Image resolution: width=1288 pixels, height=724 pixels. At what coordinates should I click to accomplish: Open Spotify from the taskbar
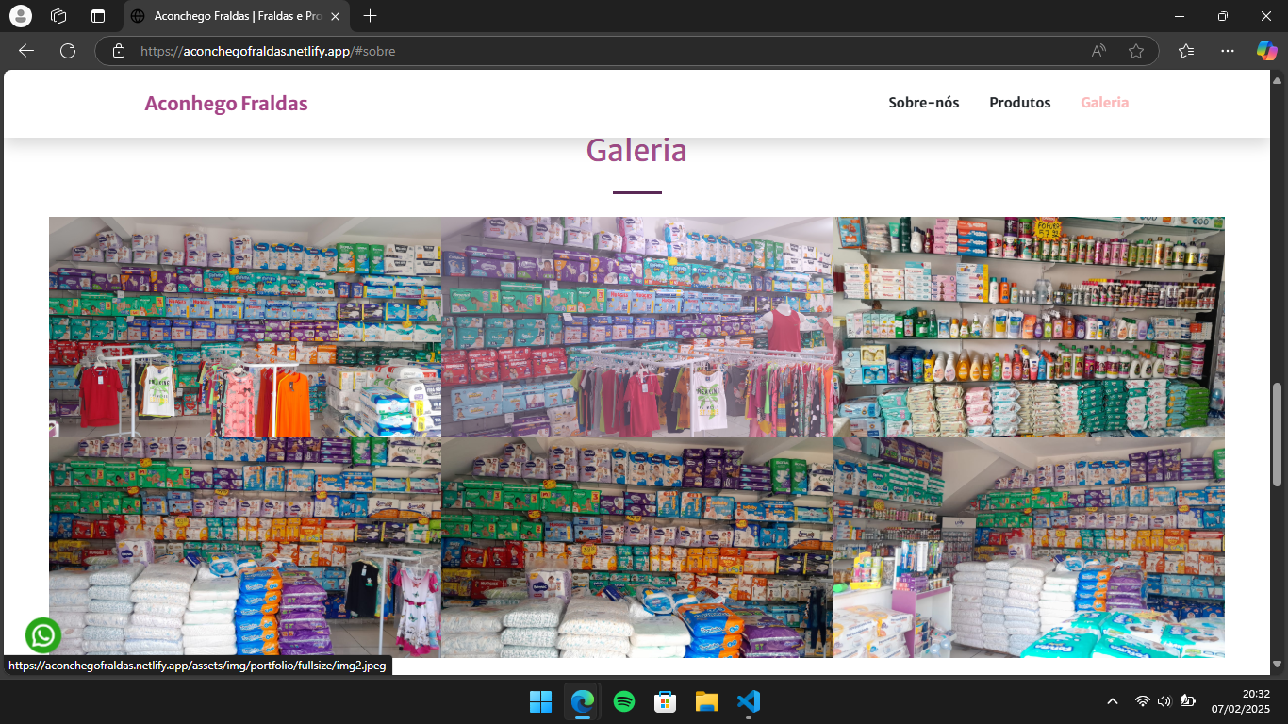[623, 701]
